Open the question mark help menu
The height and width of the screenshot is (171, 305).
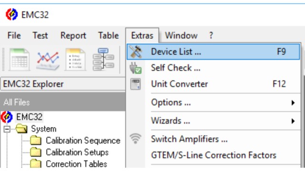coord(211,36)
